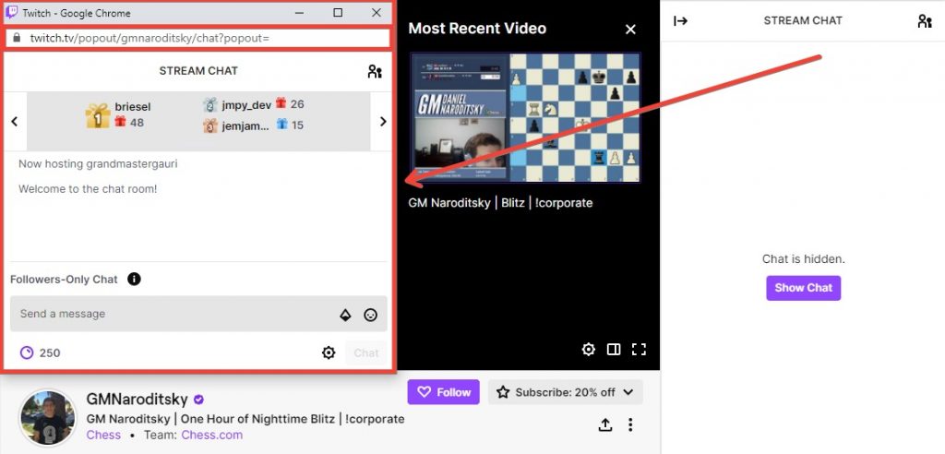Click the 'Most Recent Video' heading
The width and height of the screenshot is (945, 454).
coord(477,29)
